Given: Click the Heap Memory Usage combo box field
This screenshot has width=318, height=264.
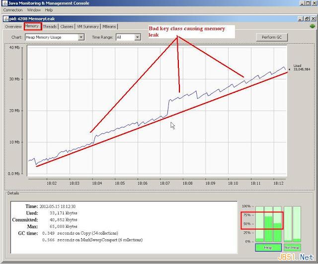Looking at the screenshot, I should click(55, 37).
